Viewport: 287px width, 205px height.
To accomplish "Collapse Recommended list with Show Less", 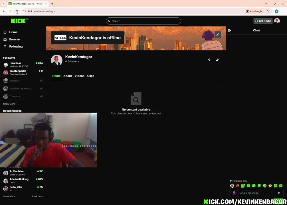I will [37, 196].
